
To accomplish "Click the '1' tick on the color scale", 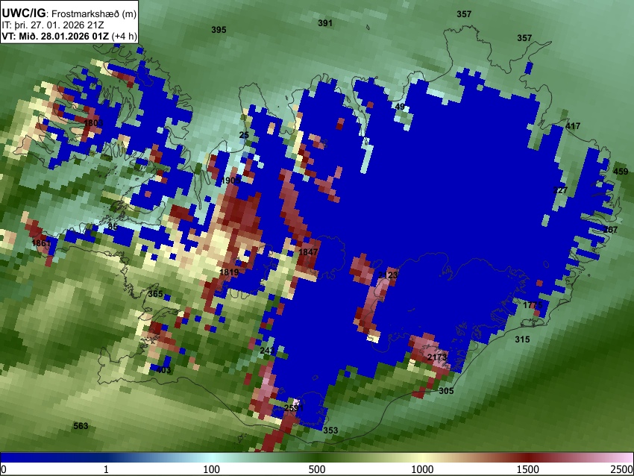I will pyautogui.click(x=106, y=469).
